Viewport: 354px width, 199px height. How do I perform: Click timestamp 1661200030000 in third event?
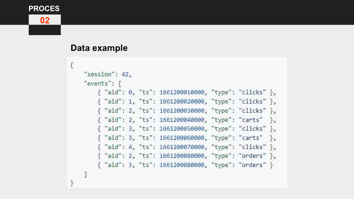[x=182, y=111]
